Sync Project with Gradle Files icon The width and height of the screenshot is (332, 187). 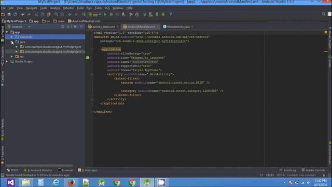pos(145,15)
